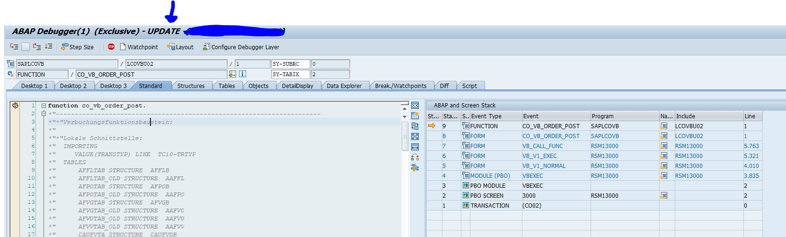Open the Data Explorer tab
Viewport: 786px width, 237px height.
click(344, 86)
